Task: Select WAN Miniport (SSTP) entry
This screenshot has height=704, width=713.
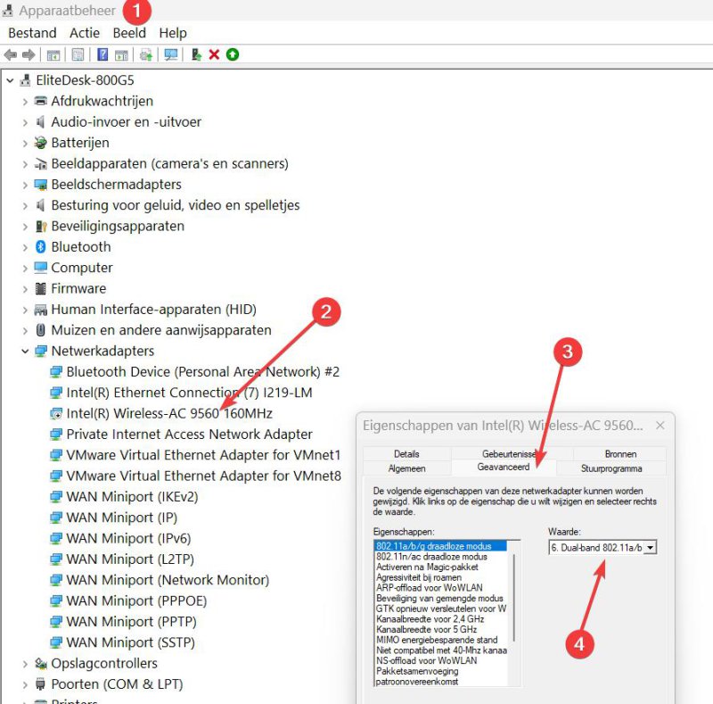Action: (x=130, y=642)
